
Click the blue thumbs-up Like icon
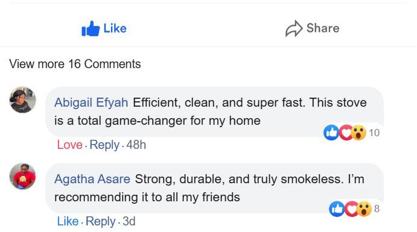click(91, 28)
